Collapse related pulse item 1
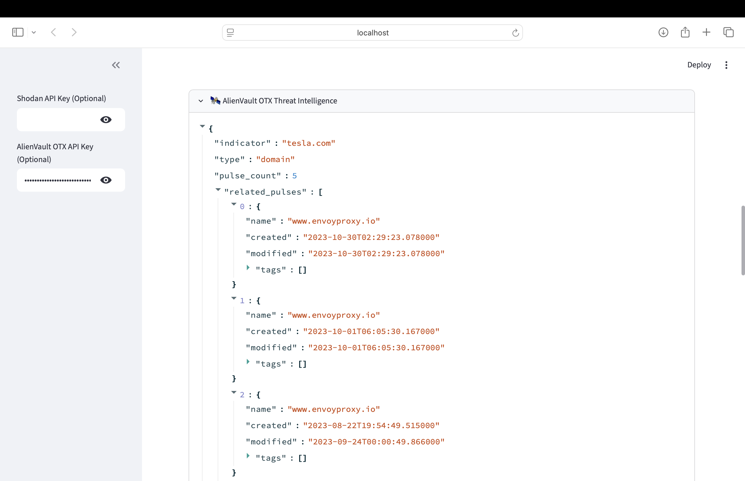Viewport: 745px width, 481px height. coord(234,298)
